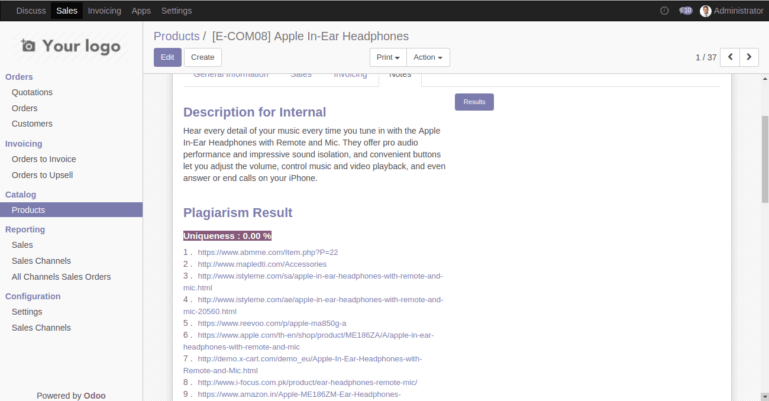Click the Catalog section header

21,195
